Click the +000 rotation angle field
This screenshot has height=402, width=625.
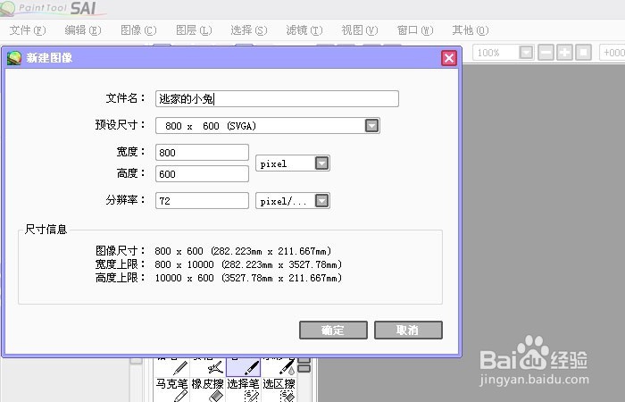612,52
